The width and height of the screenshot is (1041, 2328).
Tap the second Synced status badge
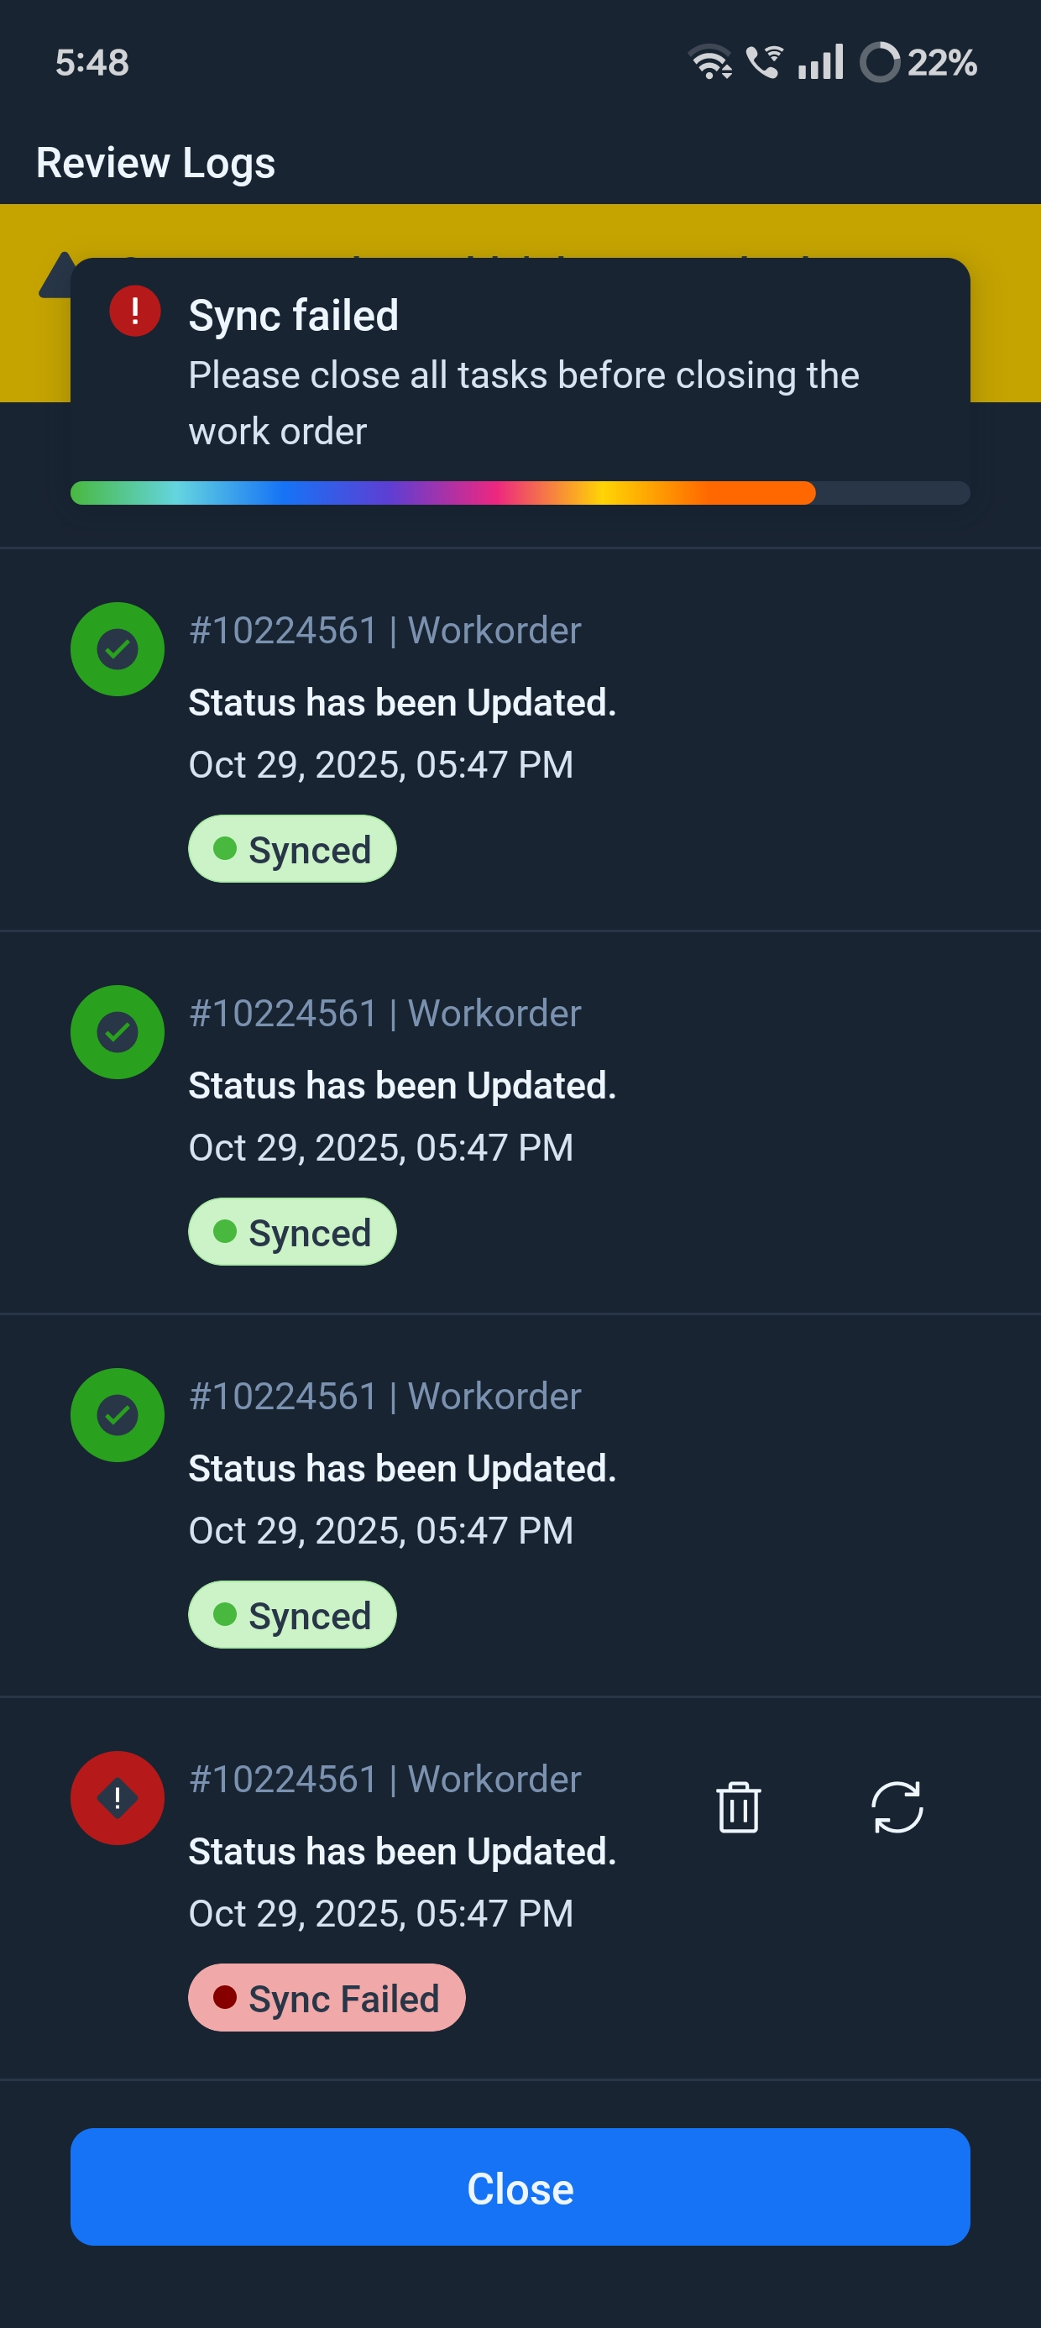292,1232
